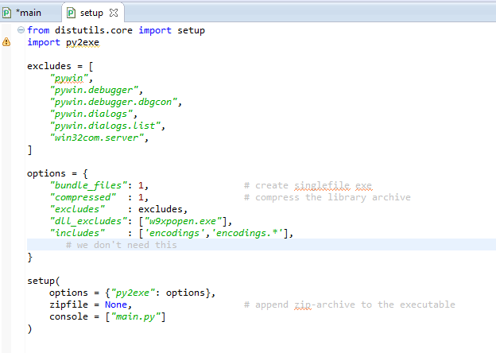The image size is (496, 353).
Task: Click the PyDev file icon on main tab
Action: [6, 13]
